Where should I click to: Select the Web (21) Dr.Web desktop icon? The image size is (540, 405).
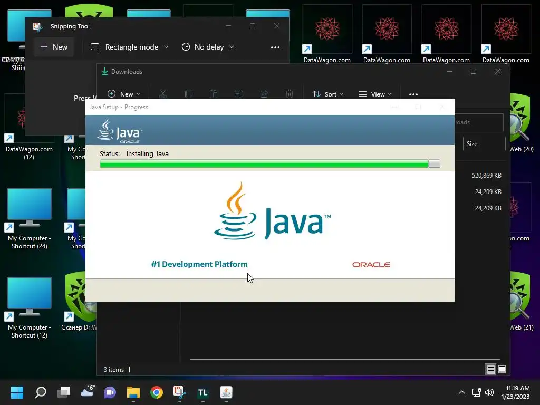tap(522, 301)
